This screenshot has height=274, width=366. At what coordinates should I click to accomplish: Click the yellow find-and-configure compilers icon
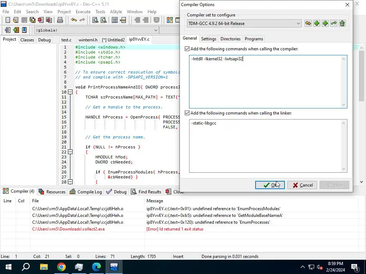(x=308, y=23)
